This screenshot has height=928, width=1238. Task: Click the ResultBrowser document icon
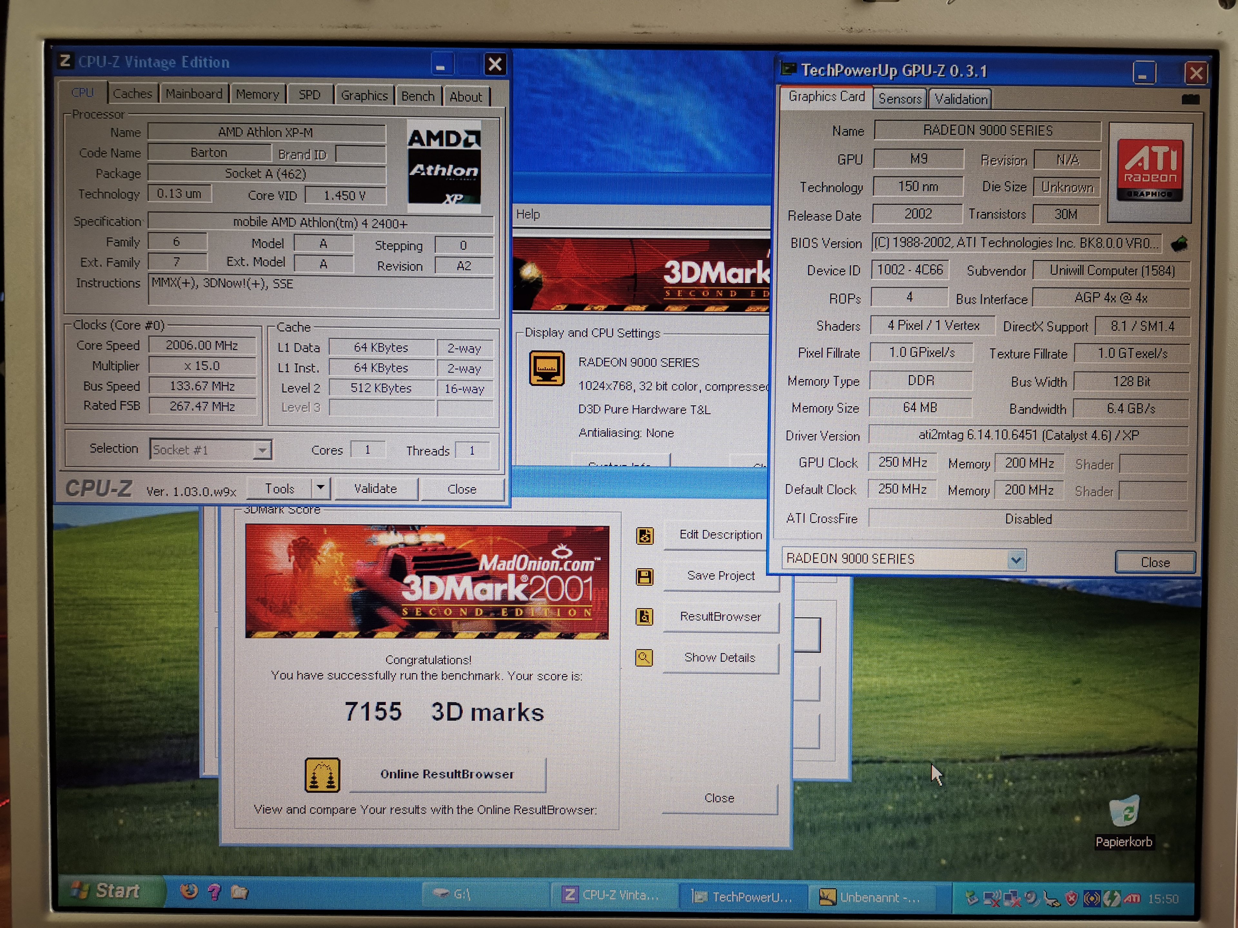coord(645,617)
